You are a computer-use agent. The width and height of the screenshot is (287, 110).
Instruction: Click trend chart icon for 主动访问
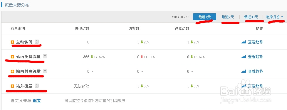point(244,42)
